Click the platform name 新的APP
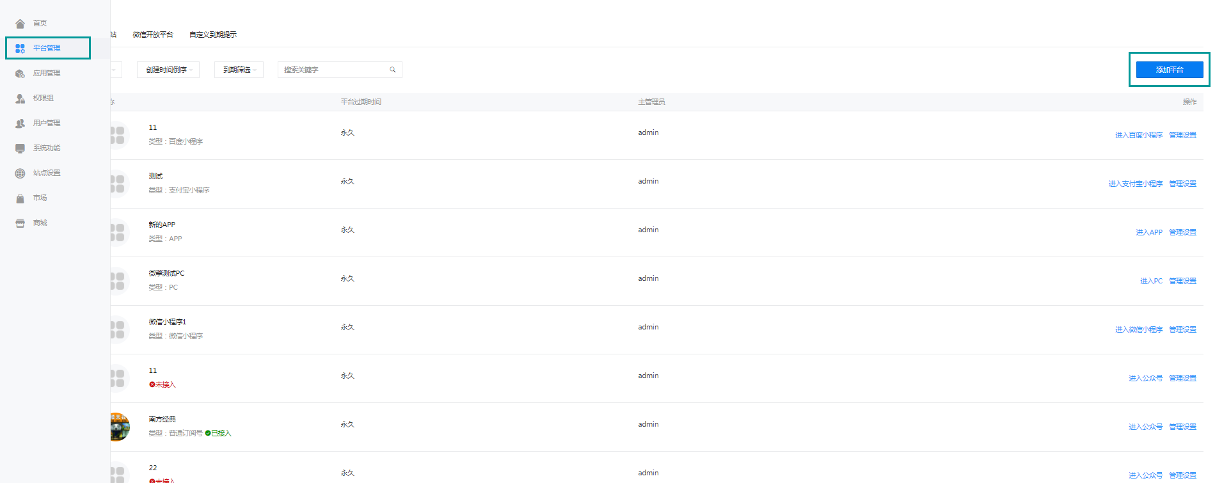This screenshot has height=483, width=1215. (162, 225)
